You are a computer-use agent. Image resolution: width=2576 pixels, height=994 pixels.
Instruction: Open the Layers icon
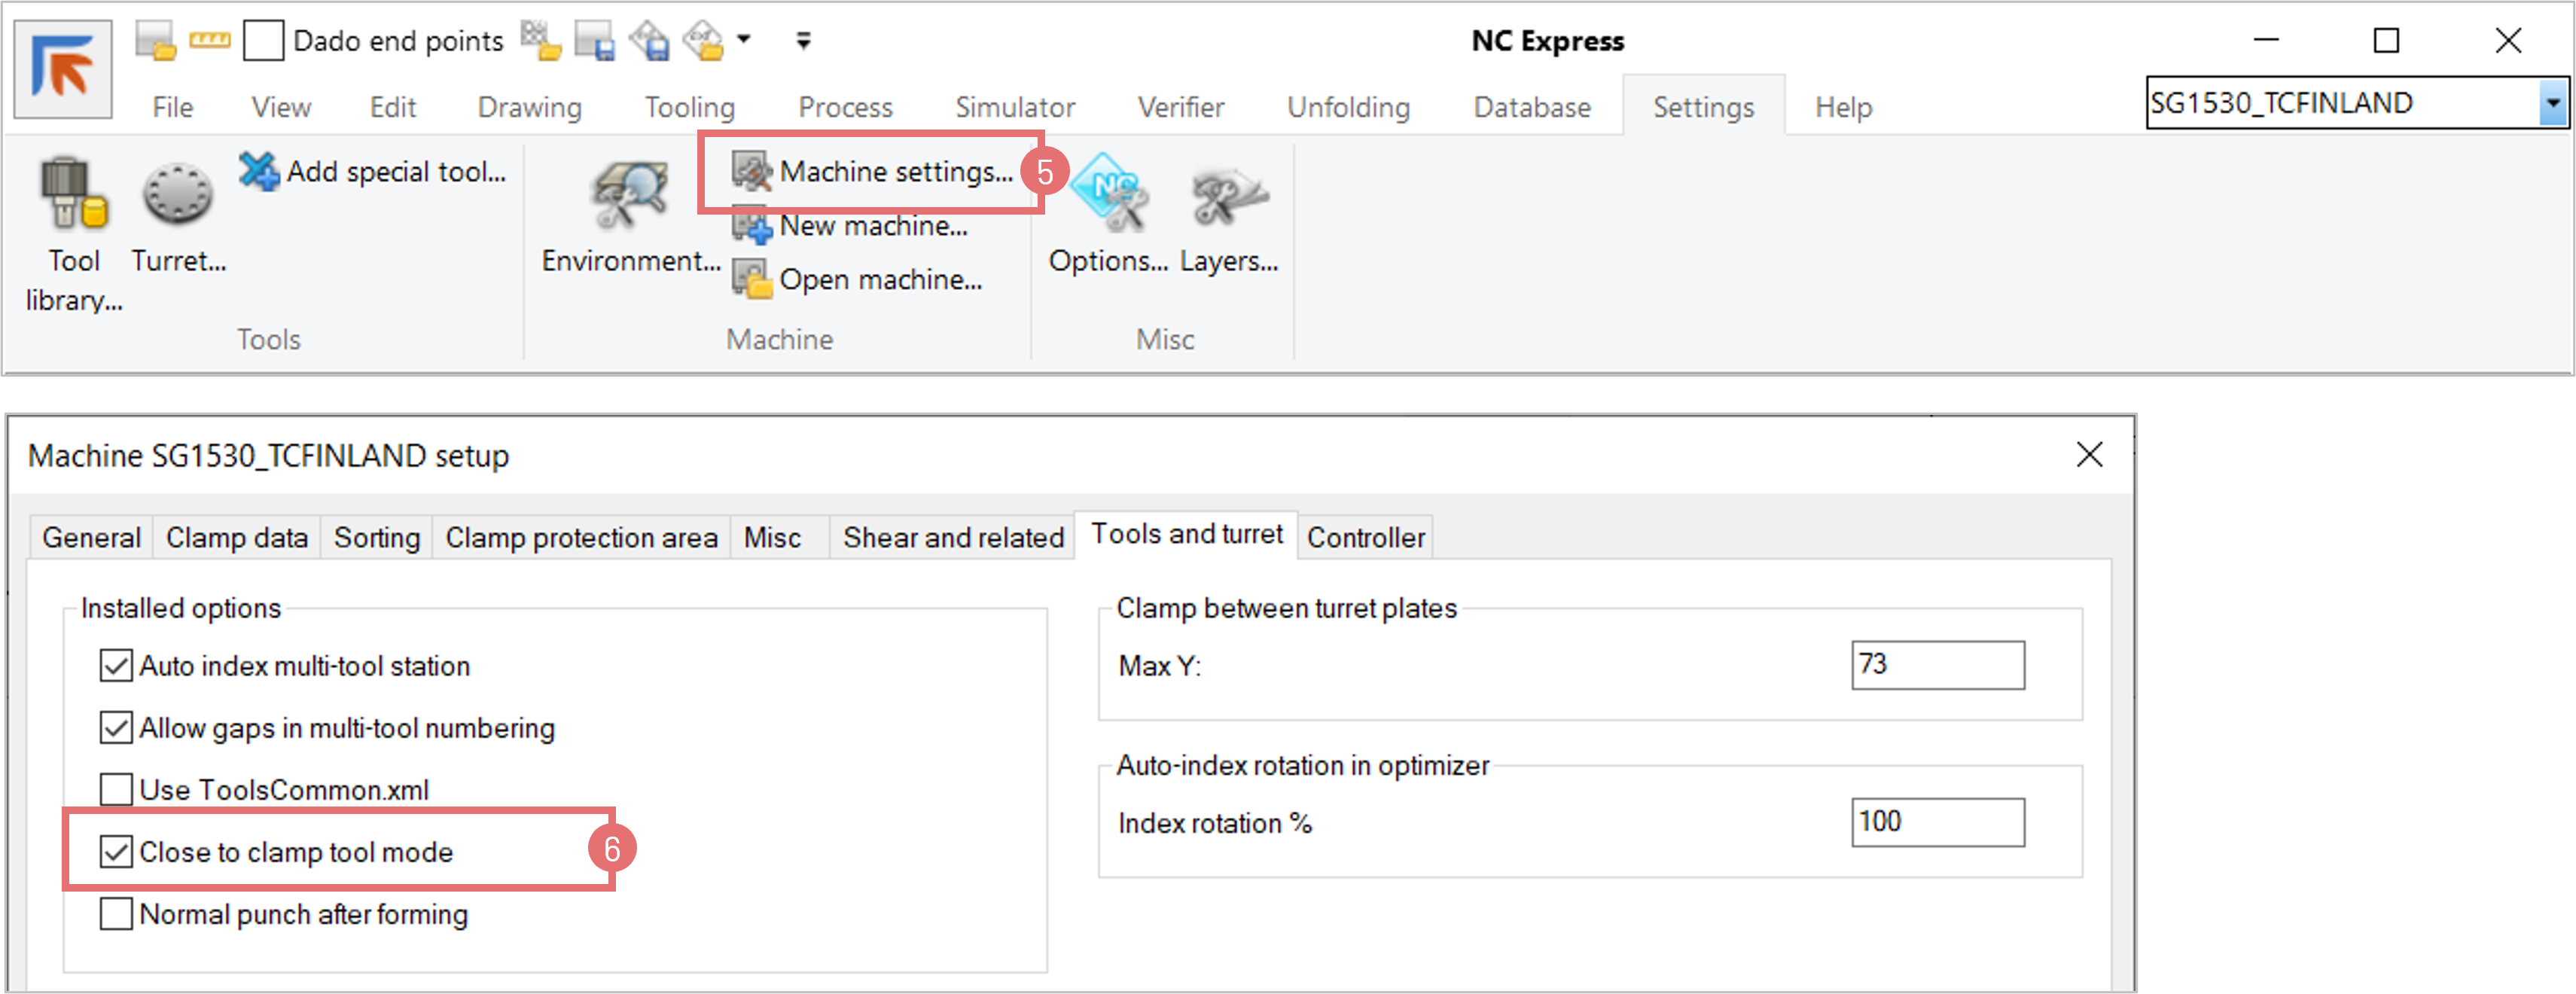(1228, 196)
